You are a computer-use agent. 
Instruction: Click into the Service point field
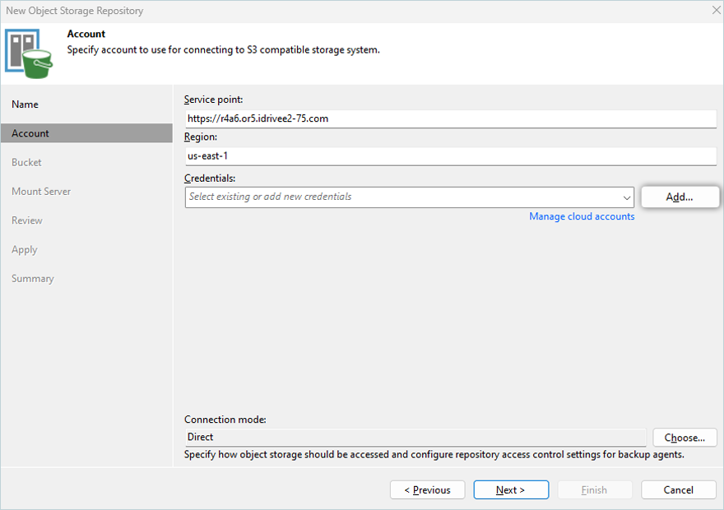(450, 118)
